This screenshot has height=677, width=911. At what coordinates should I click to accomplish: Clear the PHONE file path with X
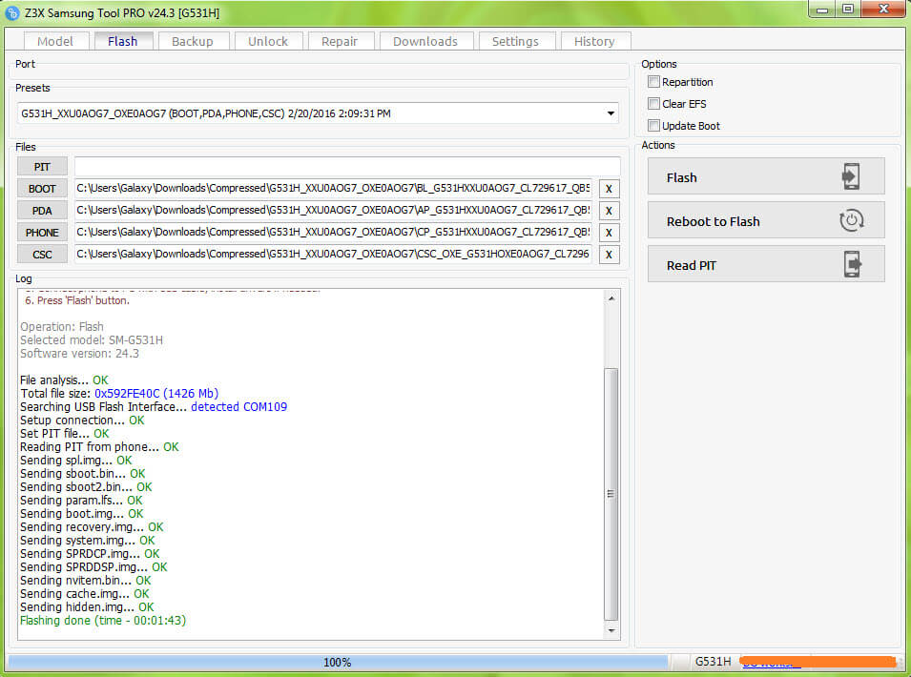(609, 233)
